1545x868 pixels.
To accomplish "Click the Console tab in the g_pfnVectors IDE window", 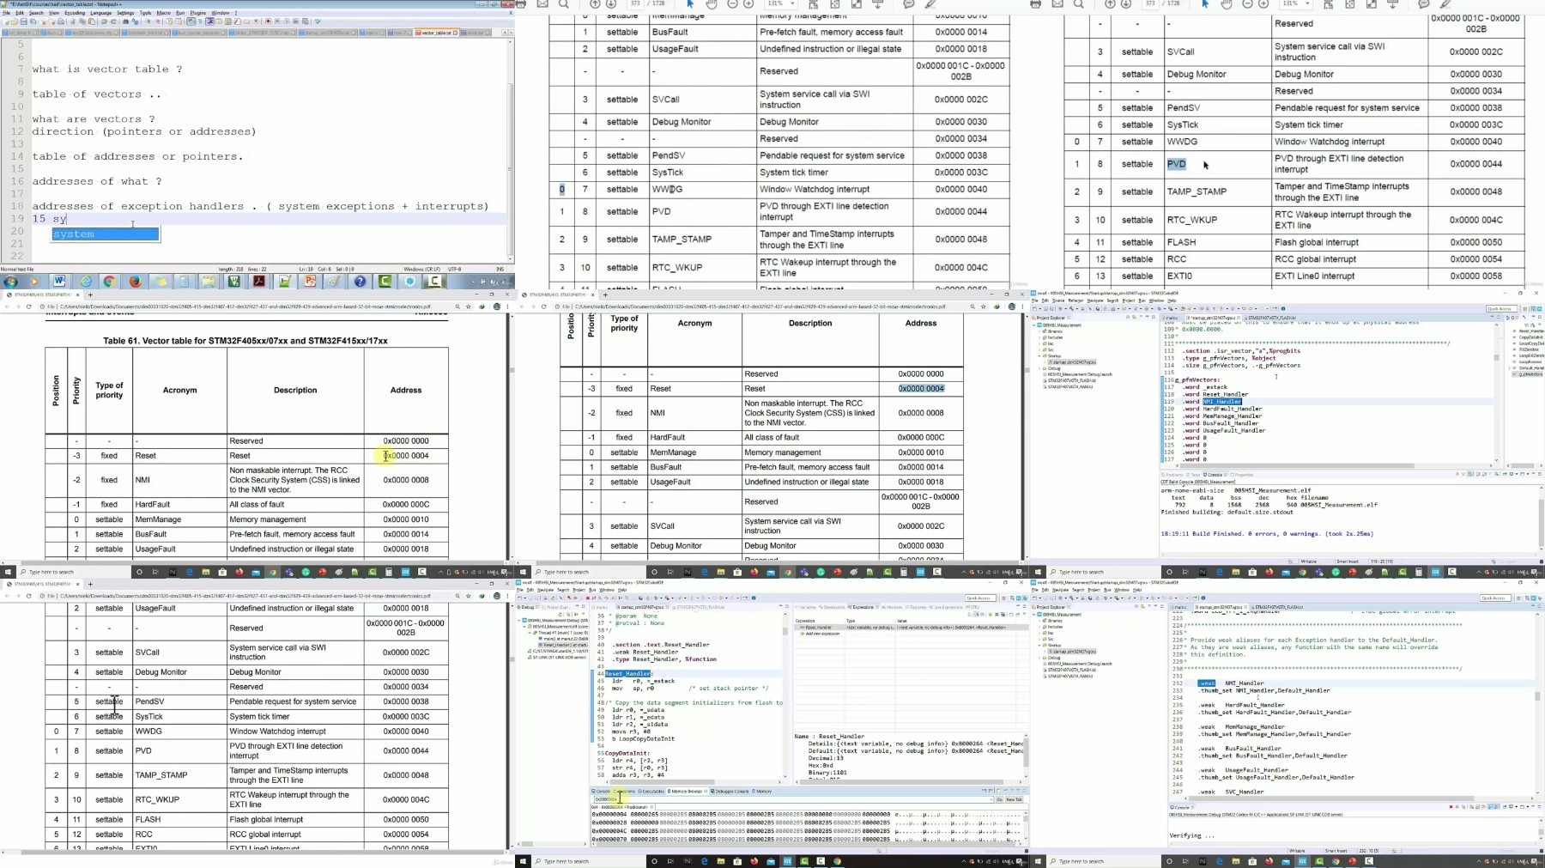I will 1214,475.
